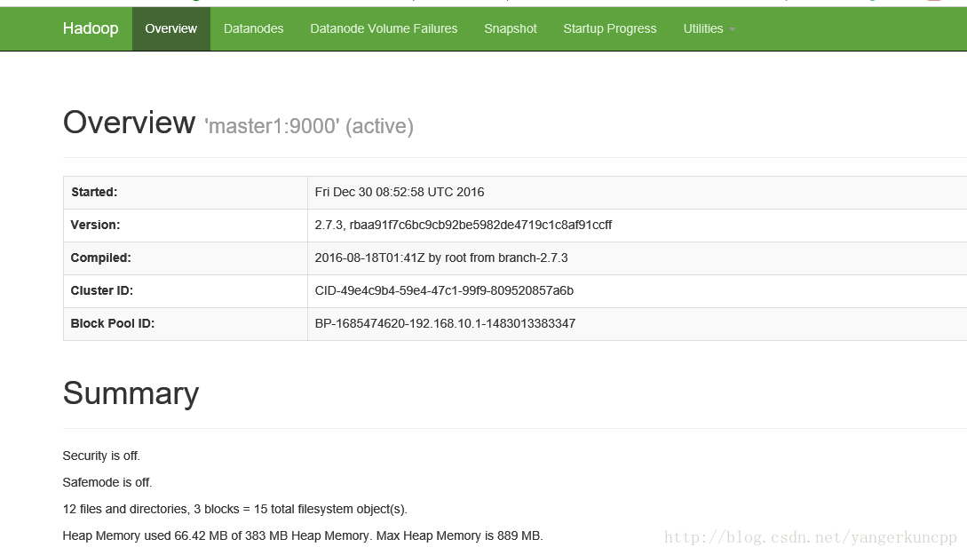Select the block pool value BP-1685474620-192.168.10.1
This screenshot has width=967, height=555.
pos(445,323)
